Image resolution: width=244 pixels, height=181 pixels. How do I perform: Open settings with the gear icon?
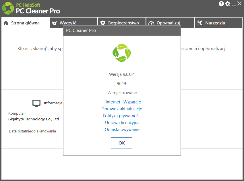coord(228,4)
